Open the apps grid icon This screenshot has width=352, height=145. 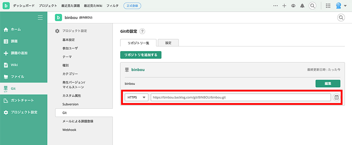point(328,6)
